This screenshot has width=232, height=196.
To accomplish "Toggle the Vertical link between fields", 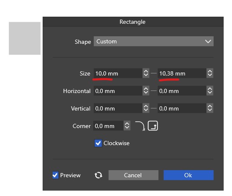I will [x=153, y=108].
